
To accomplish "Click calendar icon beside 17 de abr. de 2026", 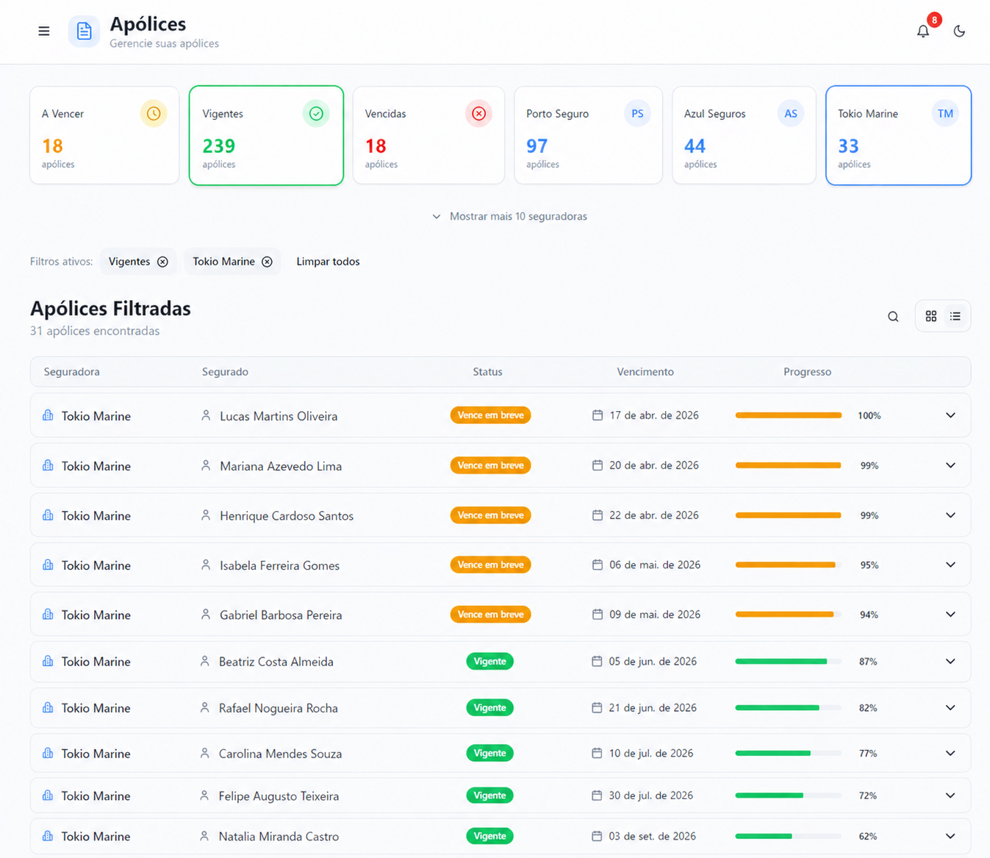I will click(x=598, y=415).
